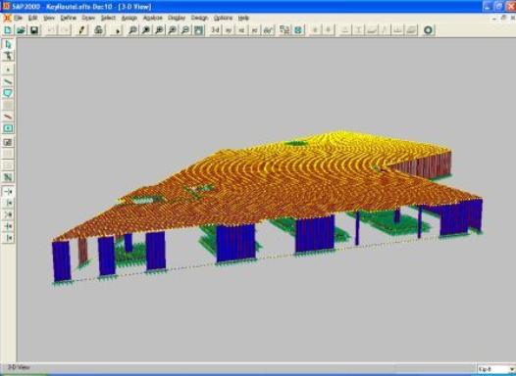Open the File menu
Screen dimensions: 516x376
click(x=18, y=18)
